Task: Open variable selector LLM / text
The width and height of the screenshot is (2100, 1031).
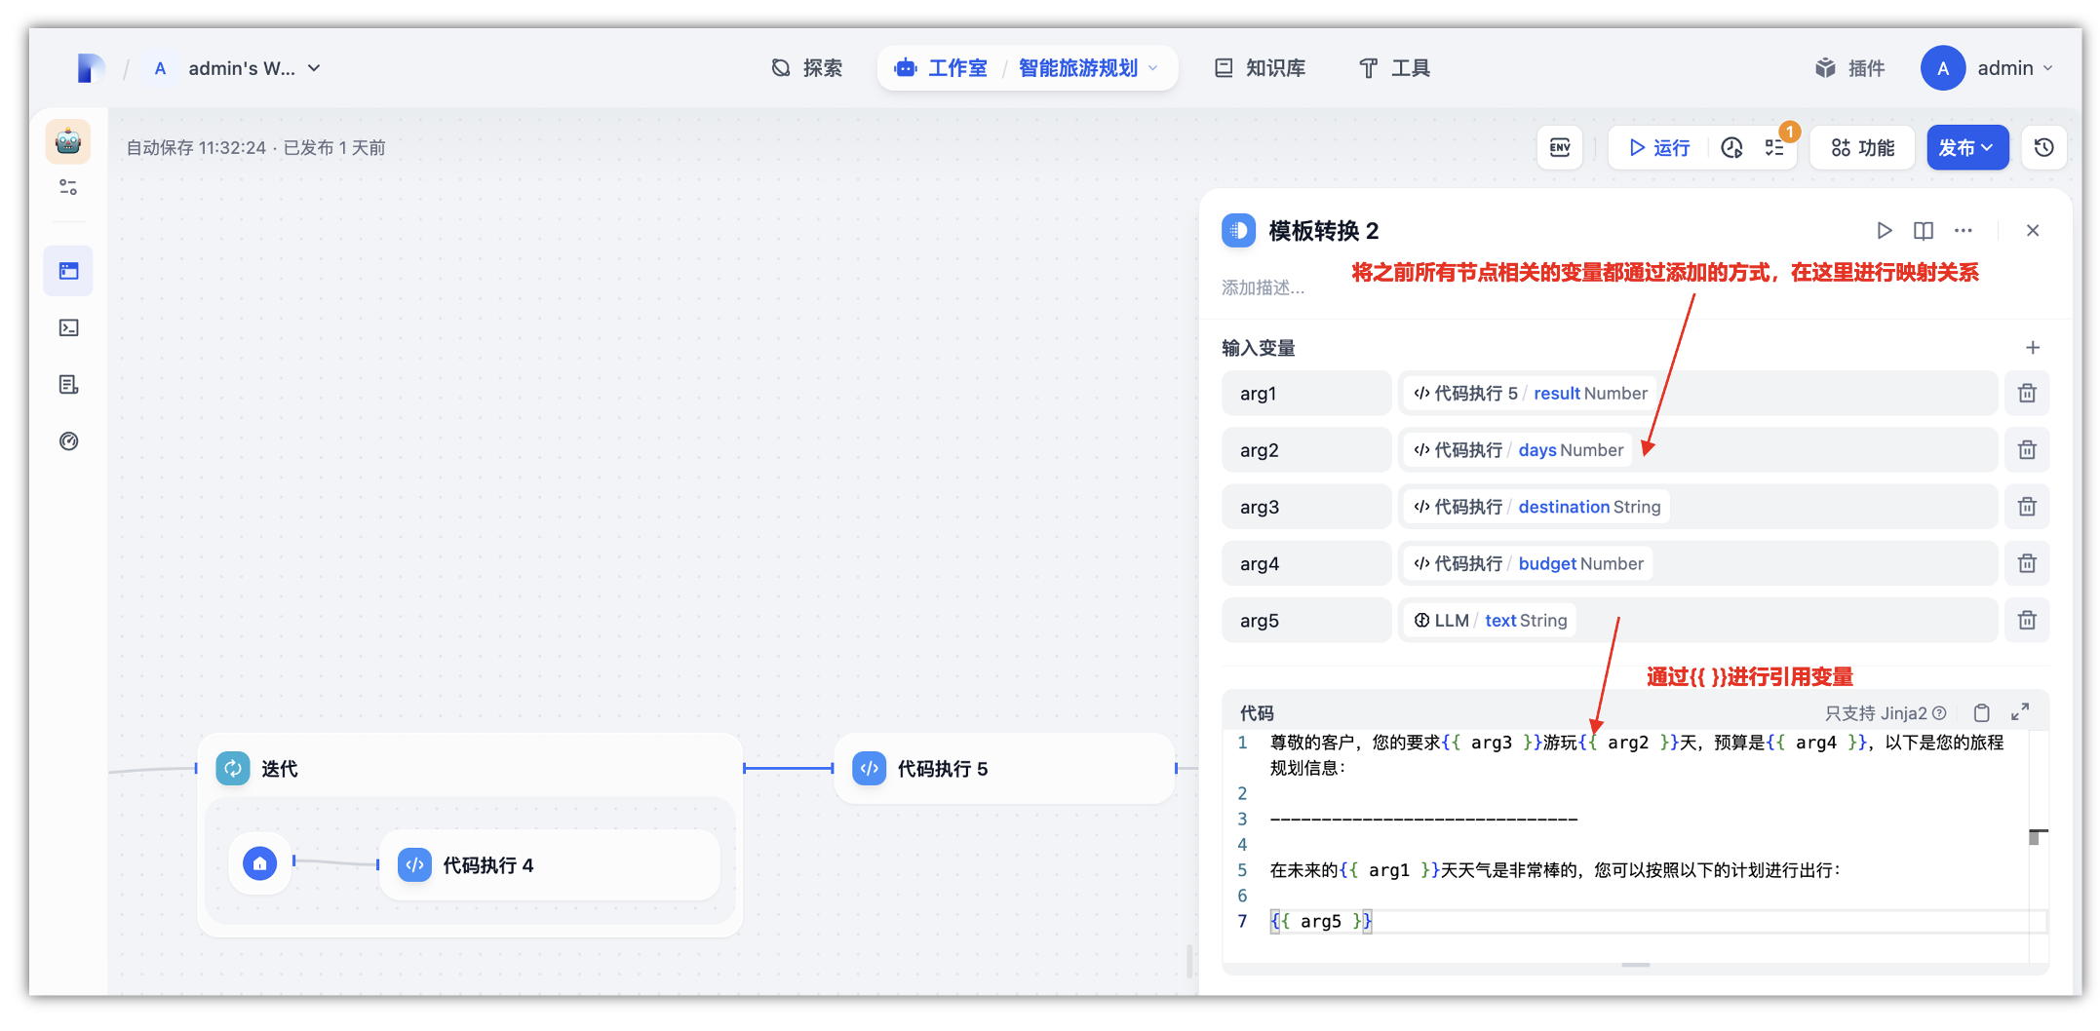Action: click(x=1697, y=621)
